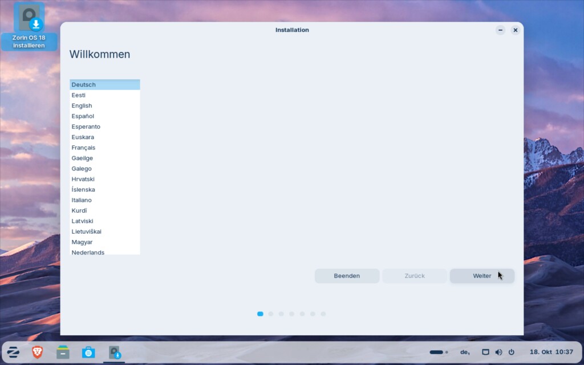Open the Zorin start menu
Screen dimensions: 584x365
point(13,352)
